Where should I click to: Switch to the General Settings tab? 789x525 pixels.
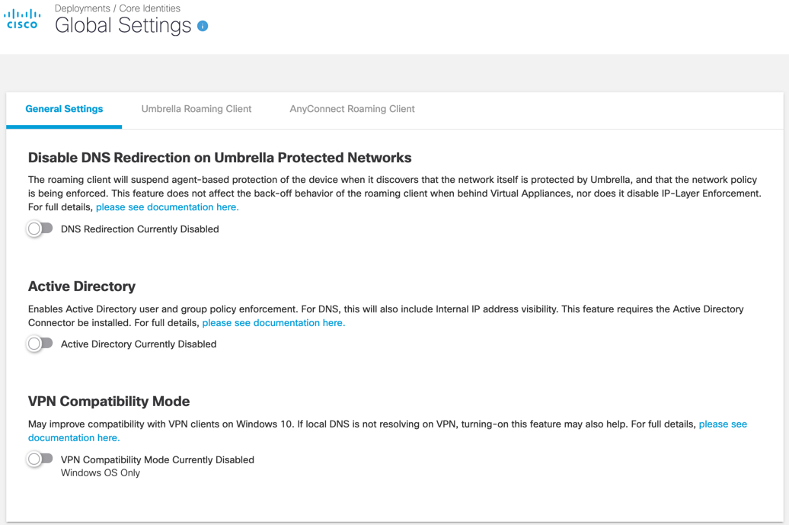point(64,109)
